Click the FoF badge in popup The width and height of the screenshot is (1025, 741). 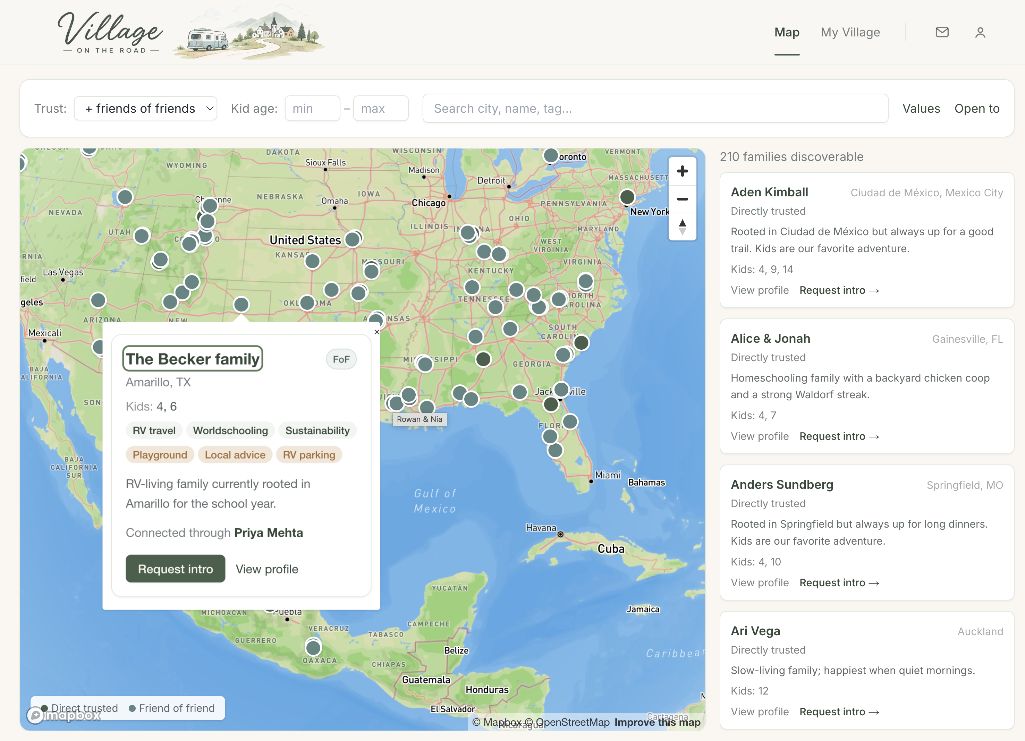point(341,359)
